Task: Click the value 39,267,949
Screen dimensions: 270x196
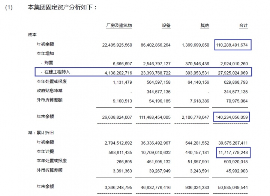Action: (160, 171)
